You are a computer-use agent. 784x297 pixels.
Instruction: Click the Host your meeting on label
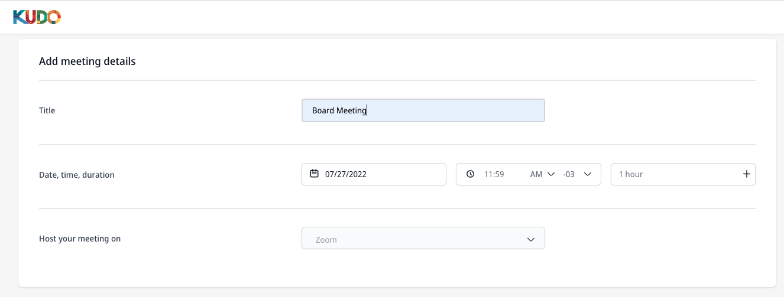[x=80, y=239]
